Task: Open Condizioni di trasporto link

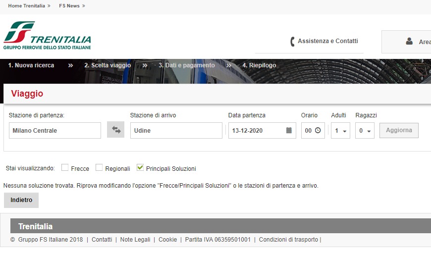Action: pos(288,240)
